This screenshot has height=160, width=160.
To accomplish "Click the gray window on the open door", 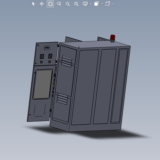I will point(43,84).
